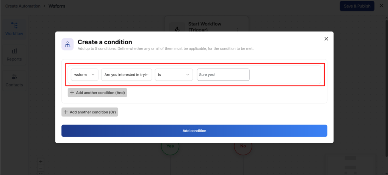Expand the 'Is' operator dropdown
Screen dimensions: 388x175
(x=174, y=75)
